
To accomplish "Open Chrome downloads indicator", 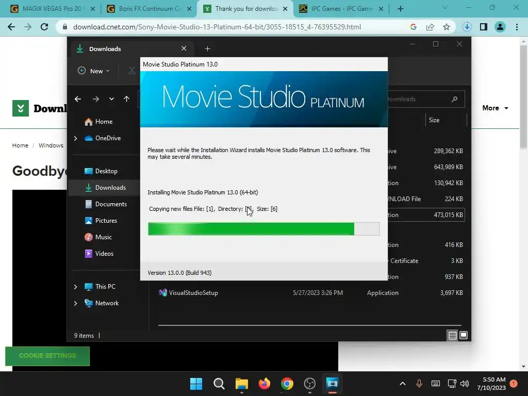I will point(467,27).
